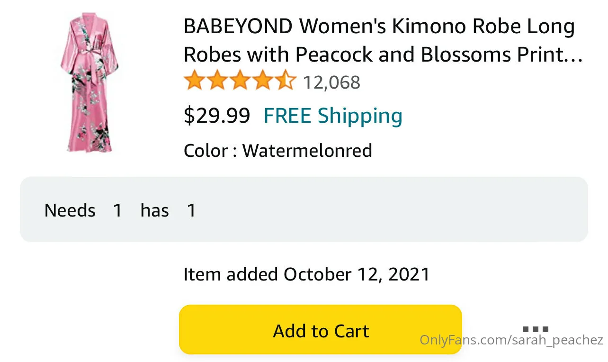The width and height of the screenshot is (608, 362).
Task: Click the $29.99 price
Action: pos(216,116)
